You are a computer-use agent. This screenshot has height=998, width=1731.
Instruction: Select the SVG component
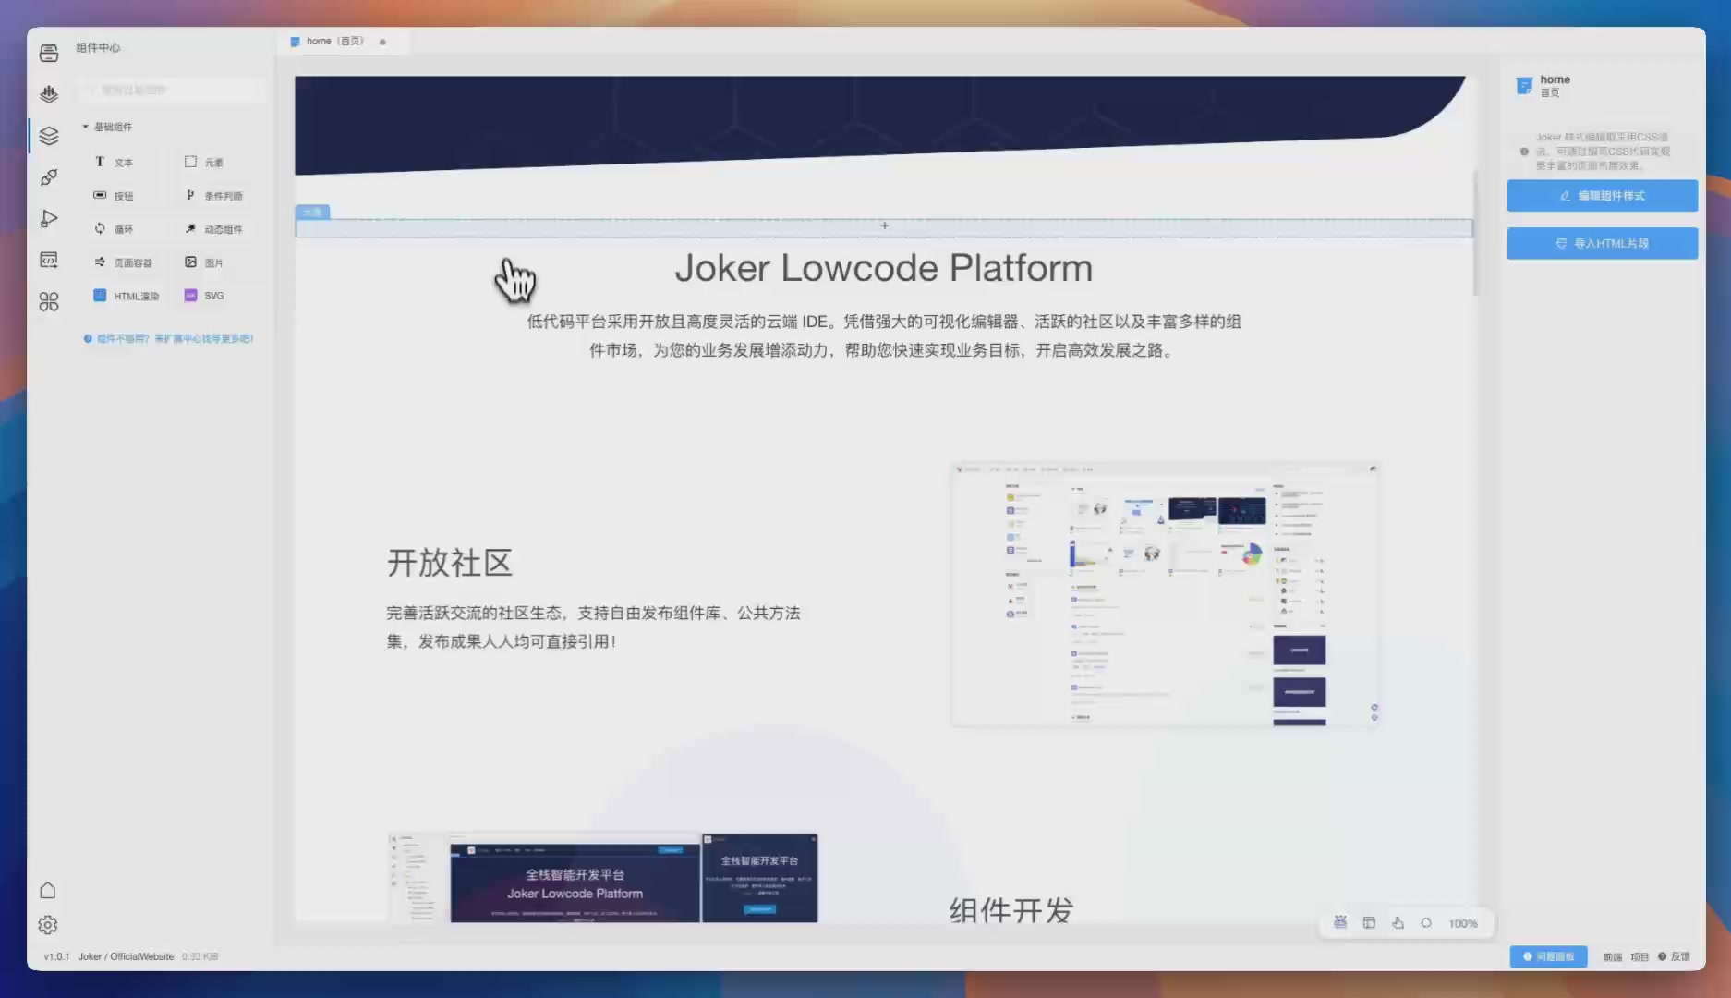[x=204, y=296]
